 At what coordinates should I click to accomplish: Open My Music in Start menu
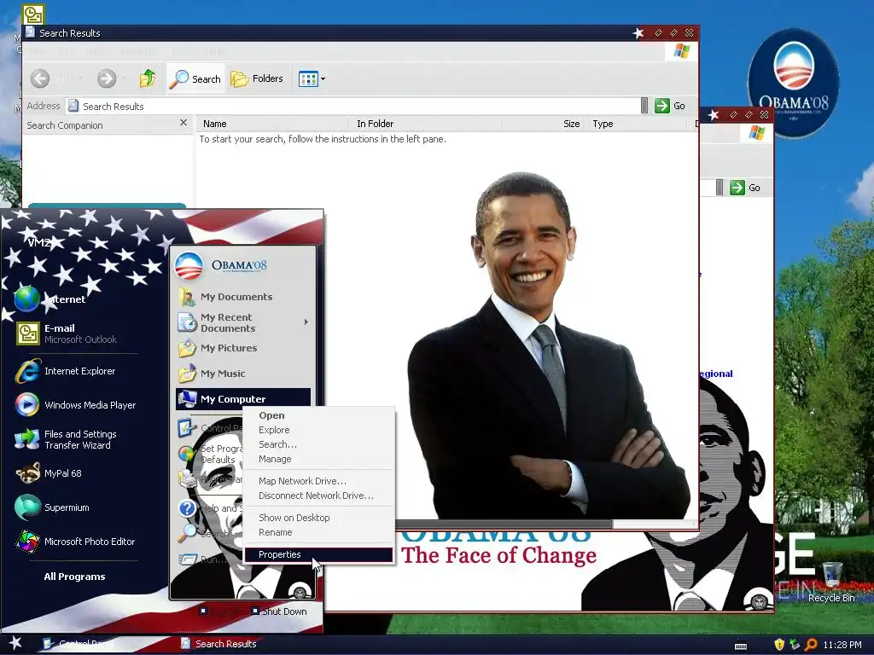[223, 374]
